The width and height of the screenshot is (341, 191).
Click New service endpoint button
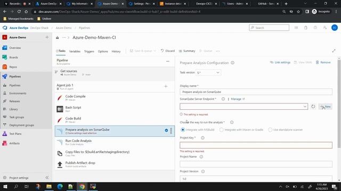(x=326, y=107)
